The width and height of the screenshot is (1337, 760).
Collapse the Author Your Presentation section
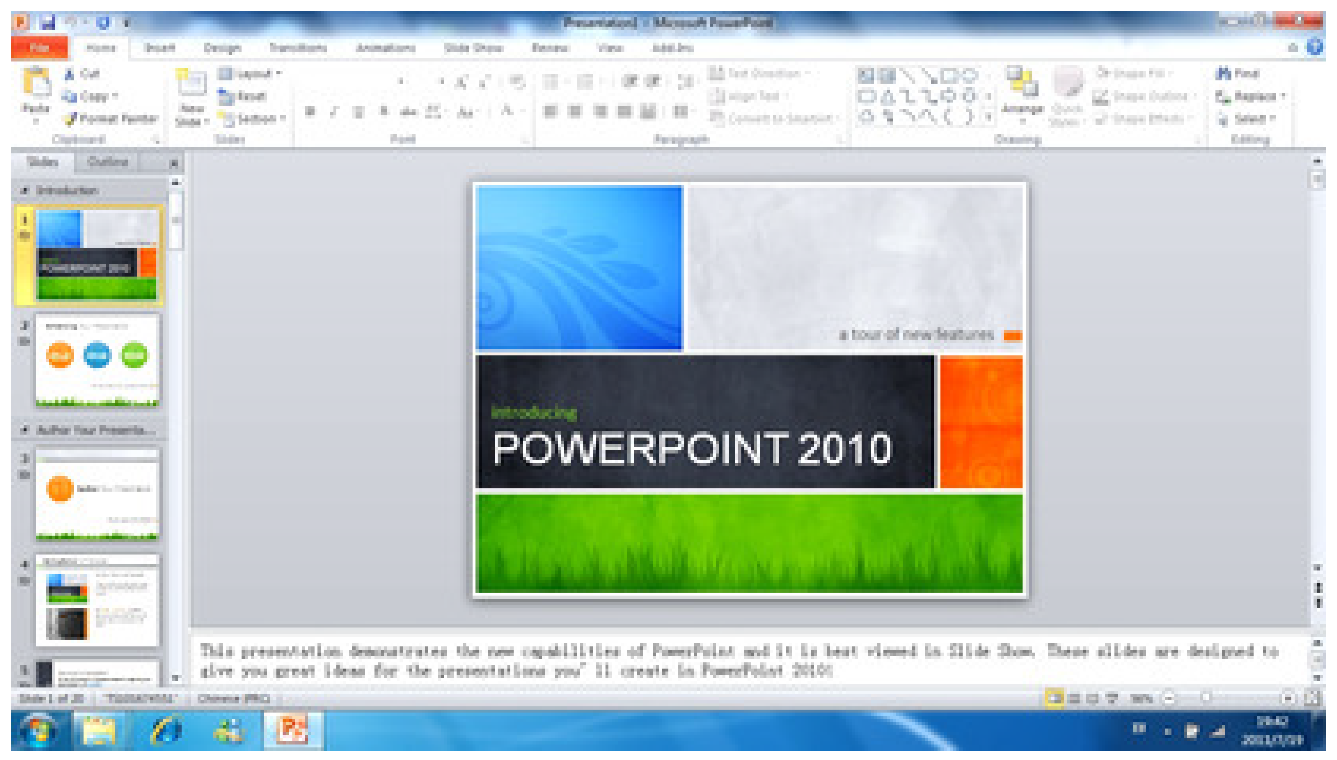coord(24,430)
